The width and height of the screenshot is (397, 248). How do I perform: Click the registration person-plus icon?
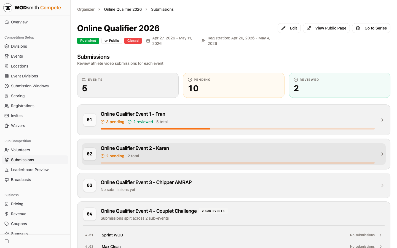[x=203, y=41]
